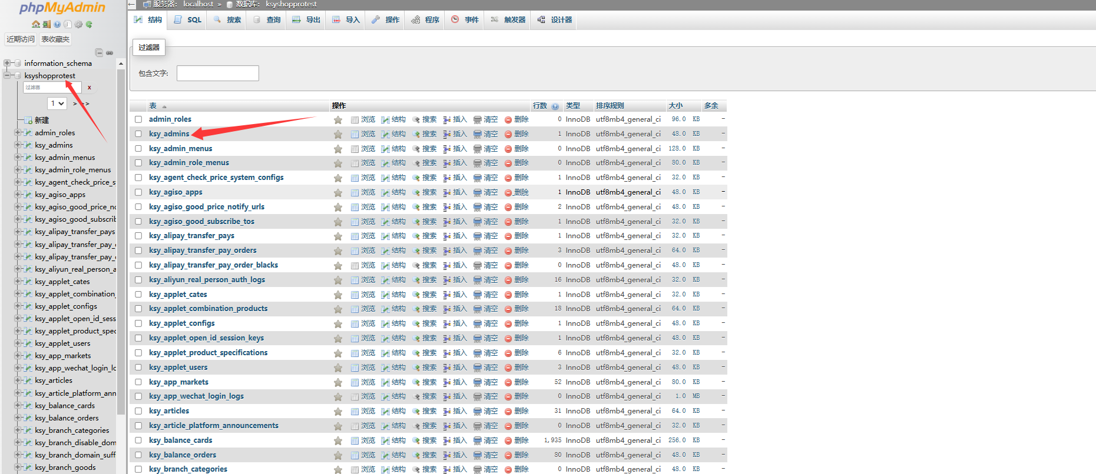Tick the ksy_articles table checkbox
This screenshot has height=474, width=1096.
[x=138, y=411]
